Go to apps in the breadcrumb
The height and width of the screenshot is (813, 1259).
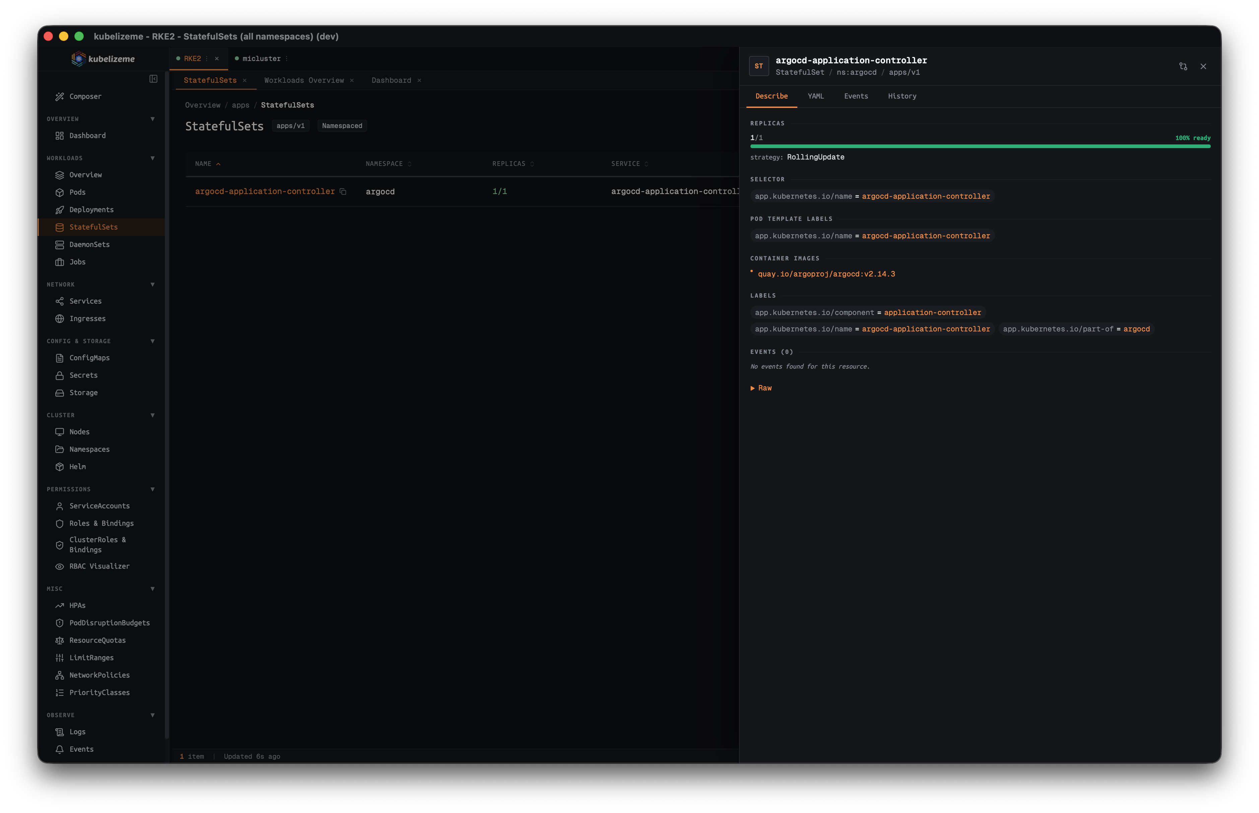click(241, 105)
